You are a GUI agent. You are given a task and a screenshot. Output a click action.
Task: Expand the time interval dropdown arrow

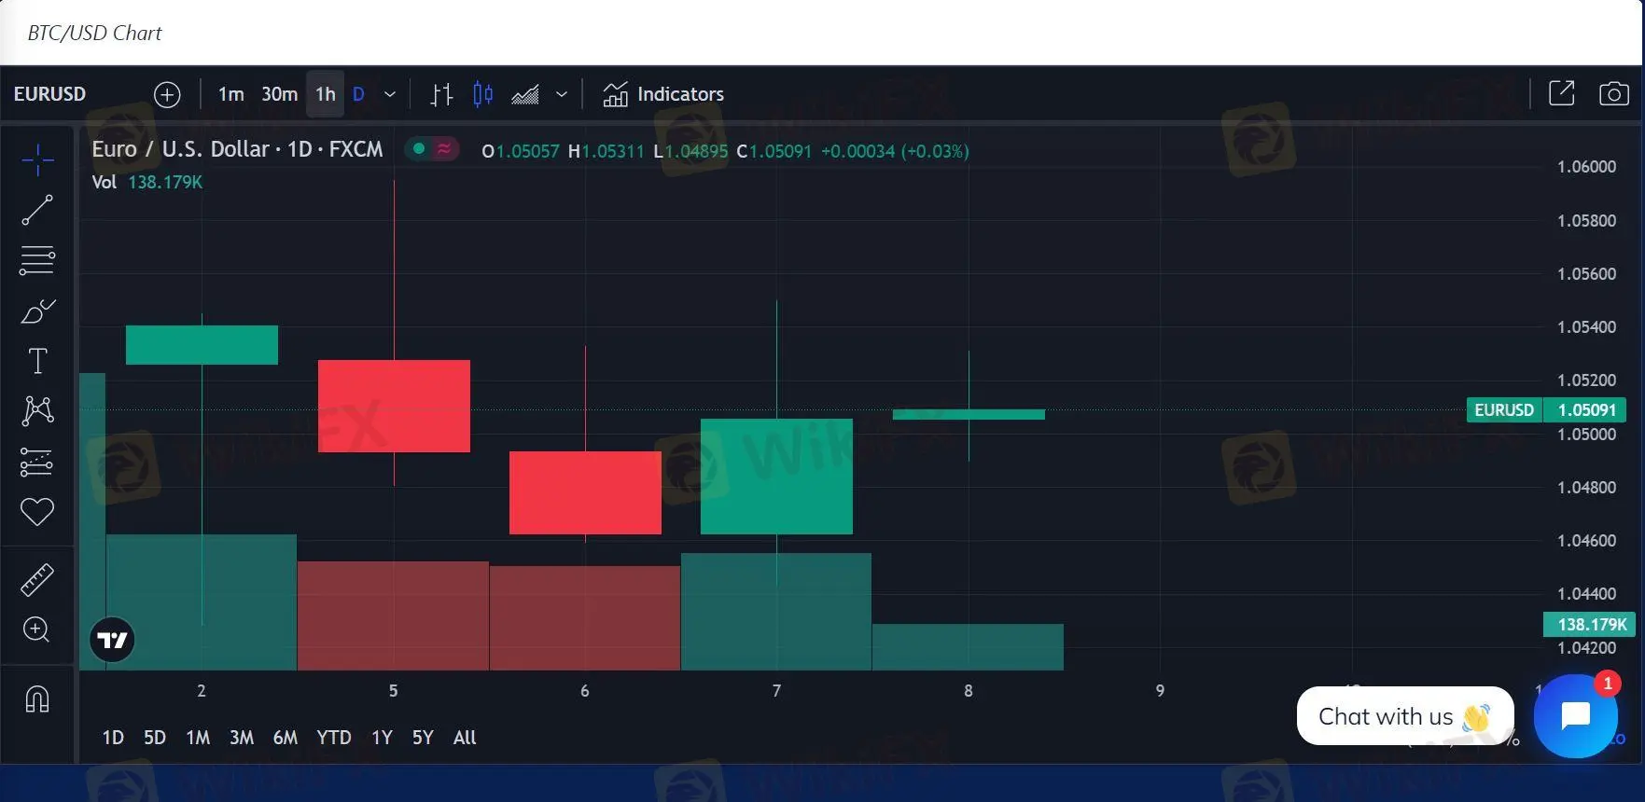tap(390, 94)
